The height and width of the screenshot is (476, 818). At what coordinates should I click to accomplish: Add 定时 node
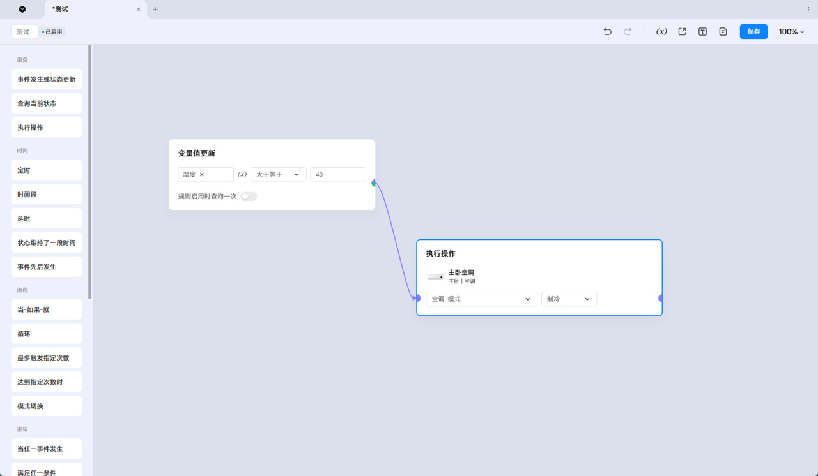pyautogui.click(x=47, y=170)
